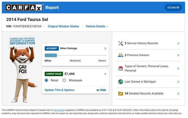Click the Last Owned in Michigan text

[140, 82]
